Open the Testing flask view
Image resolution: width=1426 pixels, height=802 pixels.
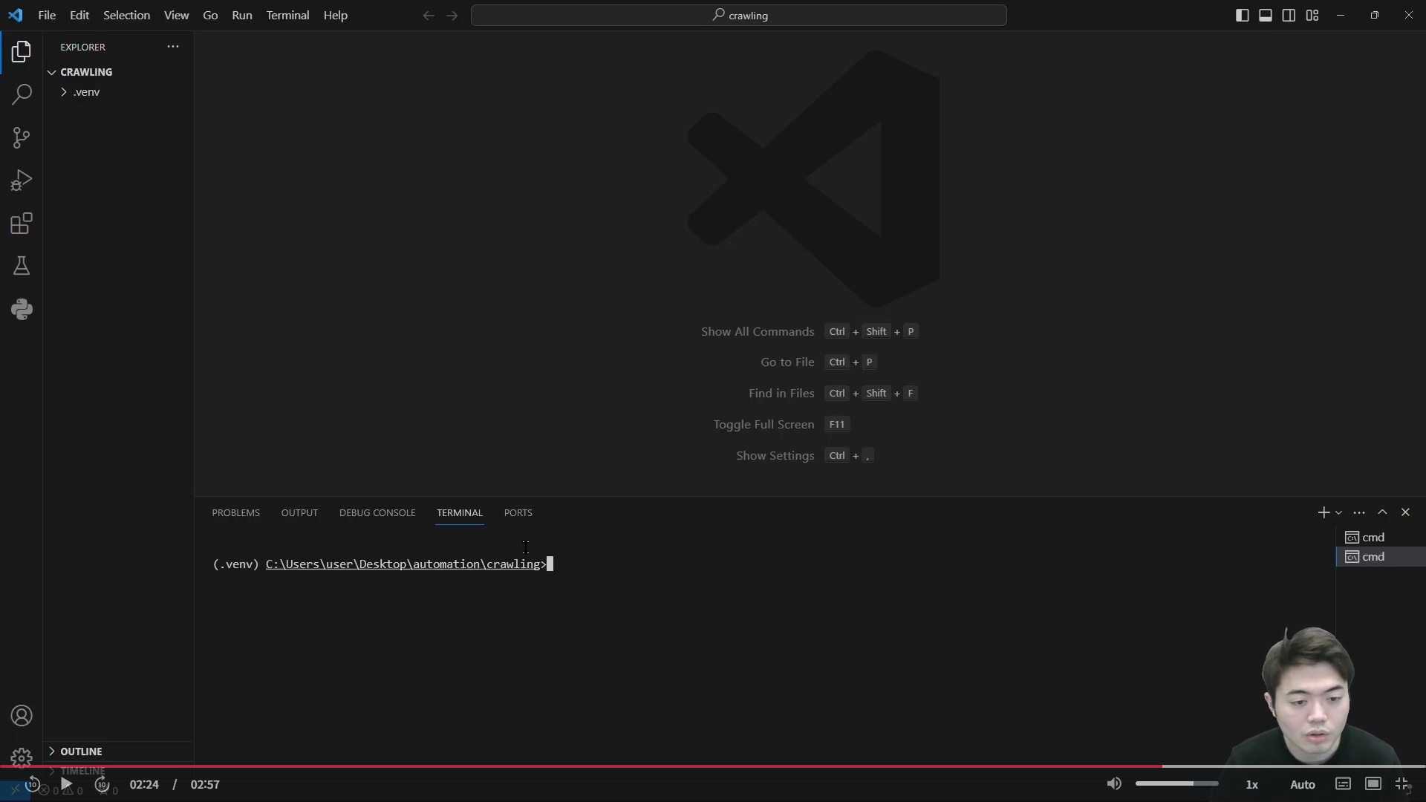coord(22,266)
